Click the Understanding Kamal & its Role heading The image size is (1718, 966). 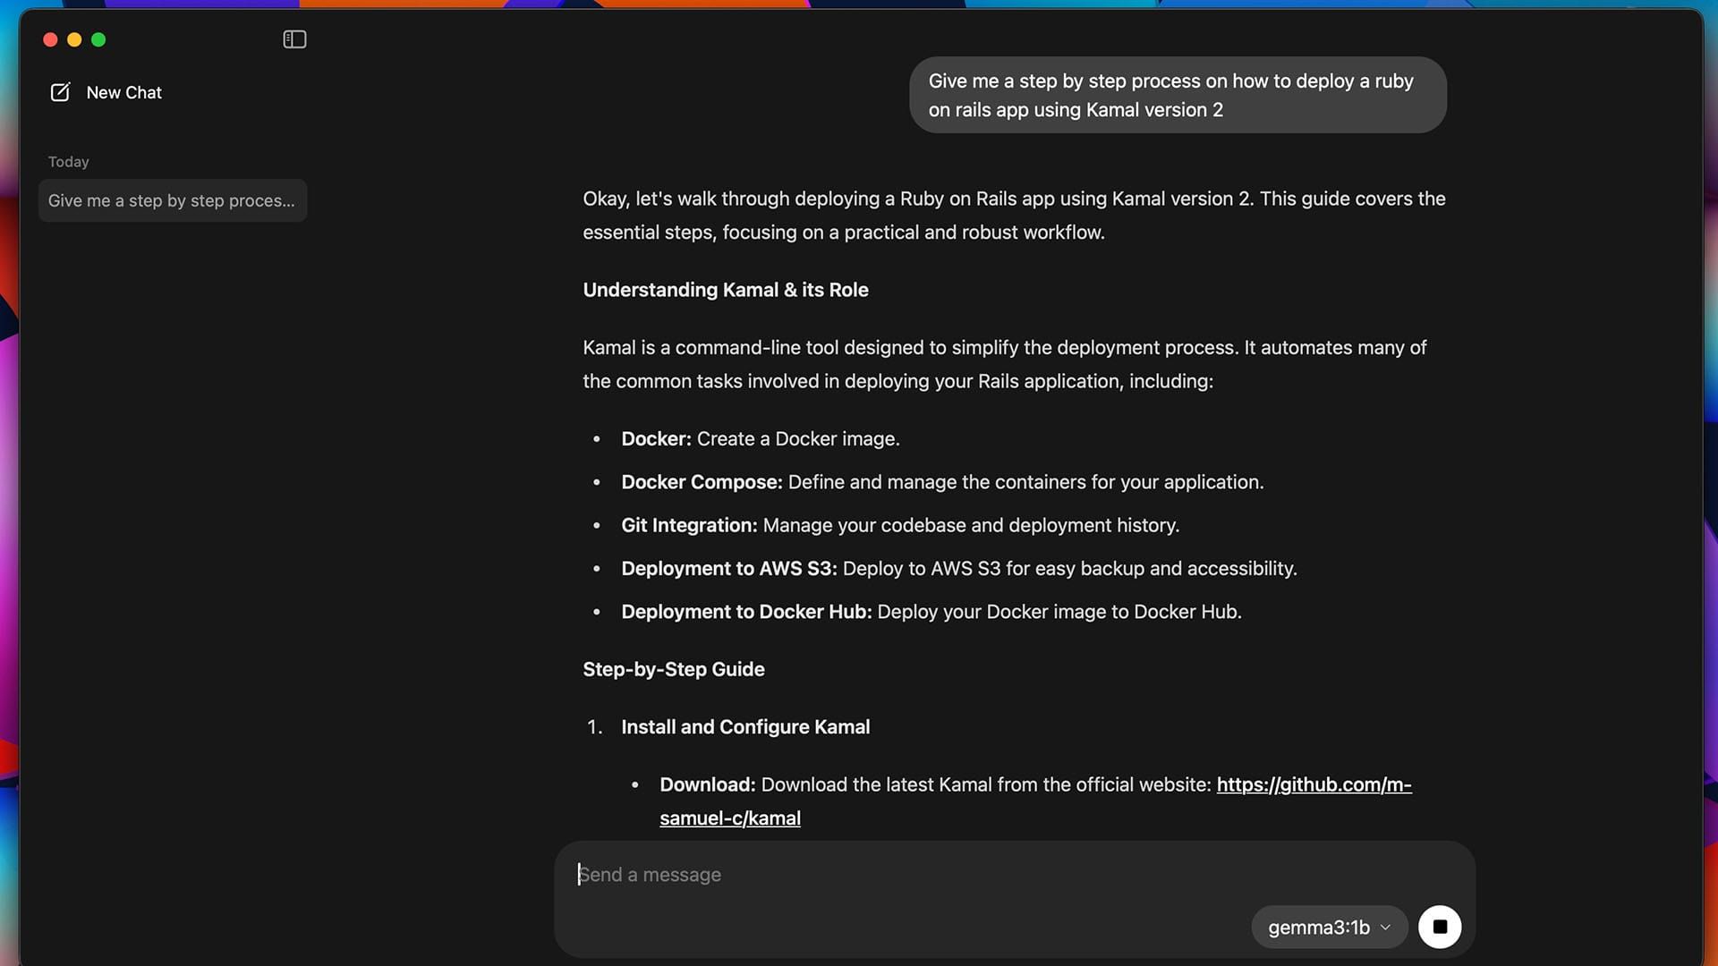725,290
